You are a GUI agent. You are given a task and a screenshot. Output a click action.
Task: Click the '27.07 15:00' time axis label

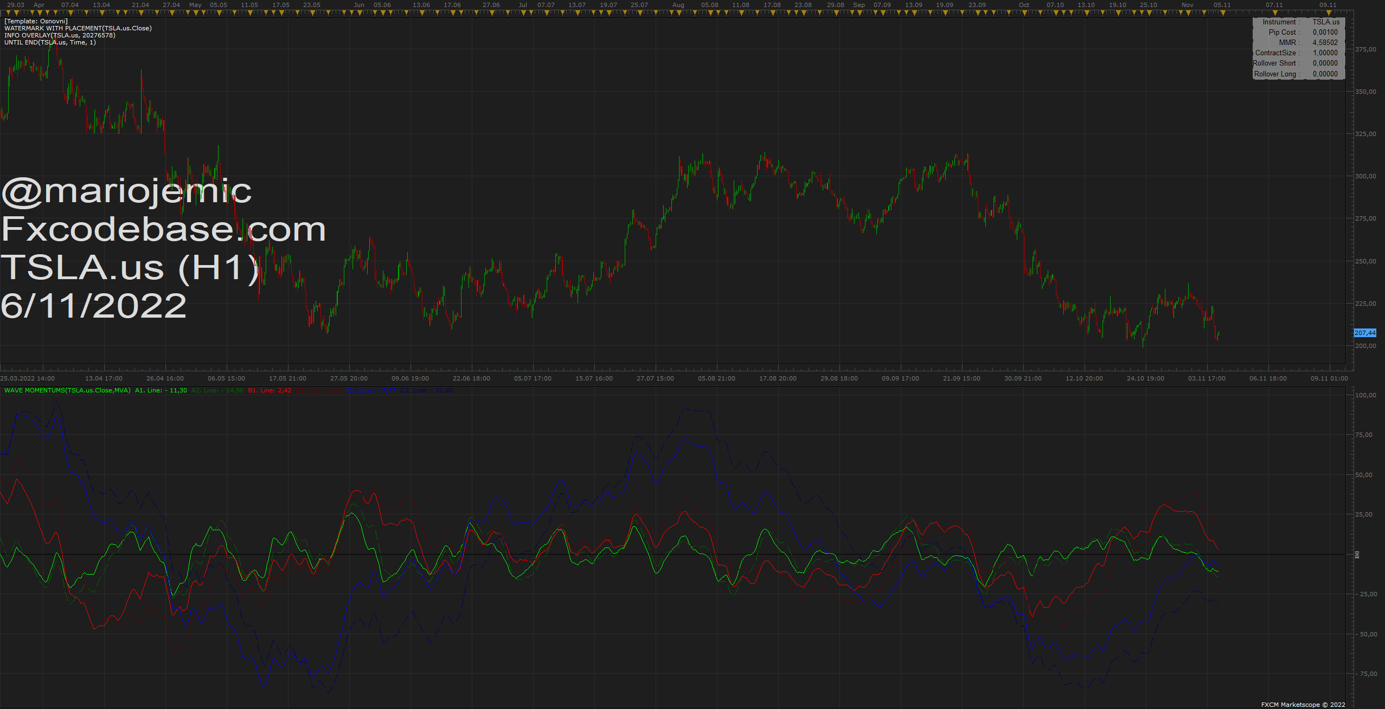pyautogui.click(x=655, y=378)
